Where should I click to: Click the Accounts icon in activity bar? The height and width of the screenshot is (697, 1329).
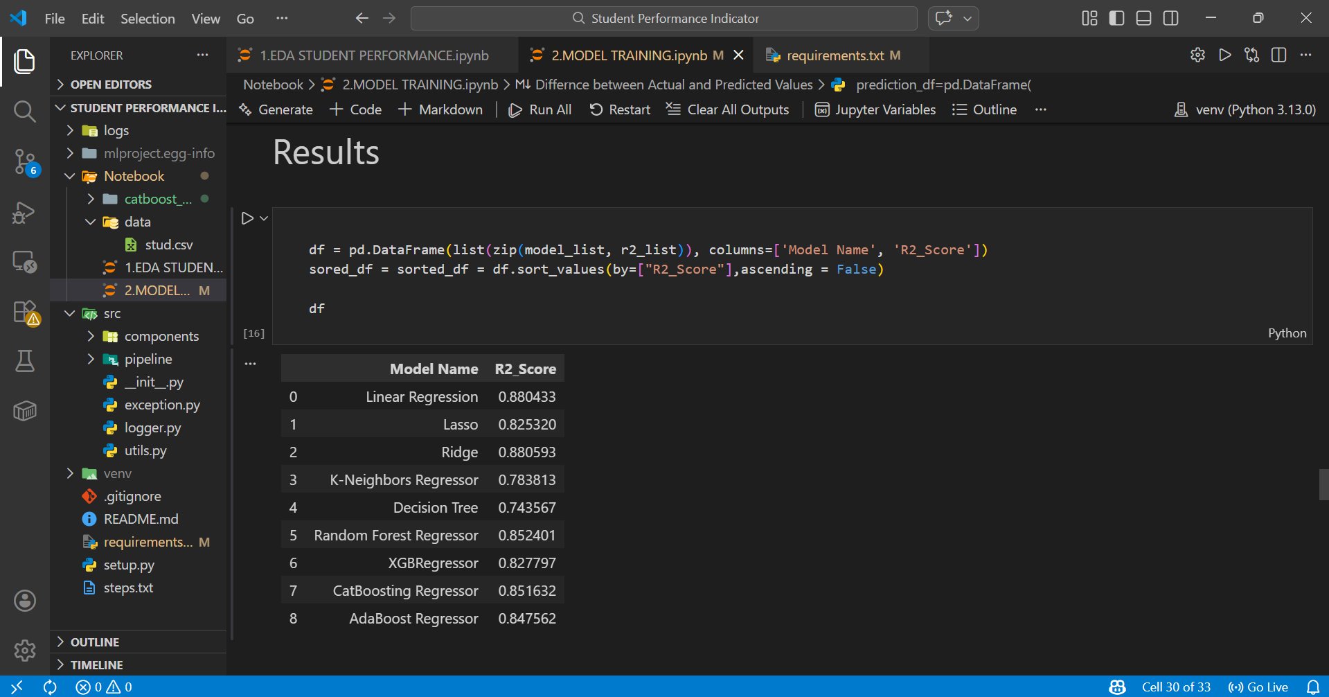coord(24,601)
